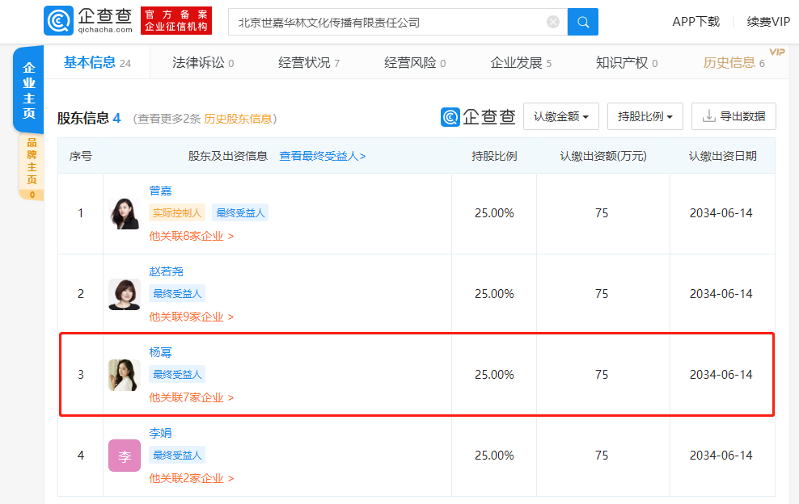Click the 认缴出资日期 column header
799x504 pixels.
(x=722, y=156)
